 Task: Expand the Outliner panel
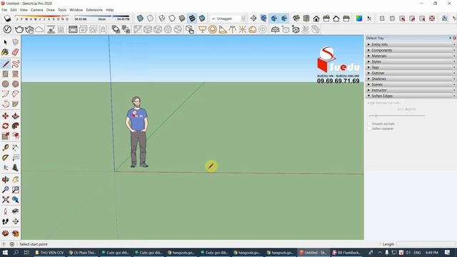click(411, 73)
